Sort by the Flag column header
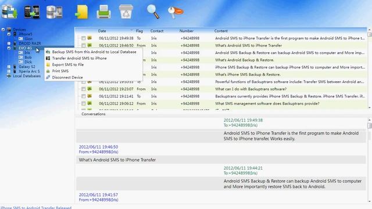 click(139, 31)
